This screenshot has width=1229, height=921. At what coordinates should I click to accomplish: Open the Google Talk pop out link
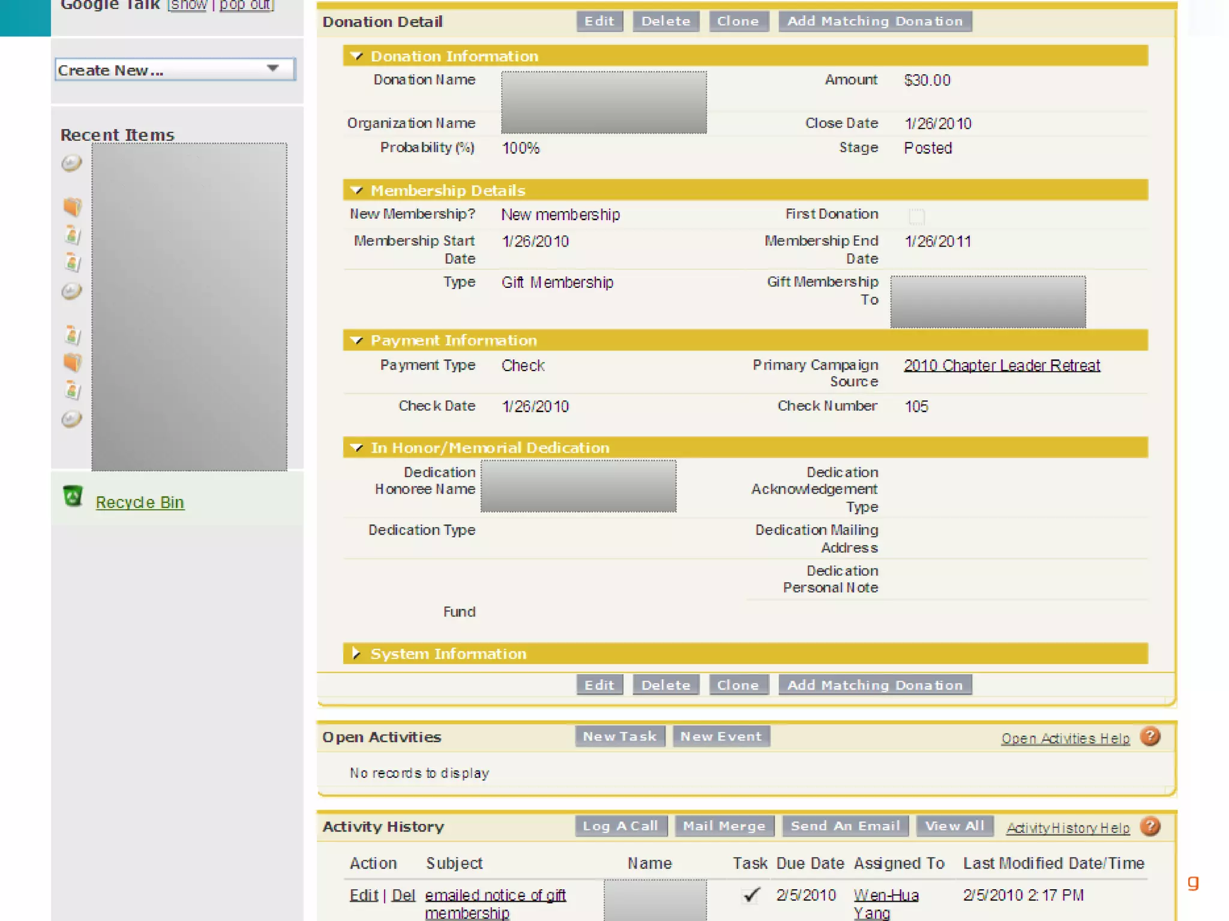246,5
